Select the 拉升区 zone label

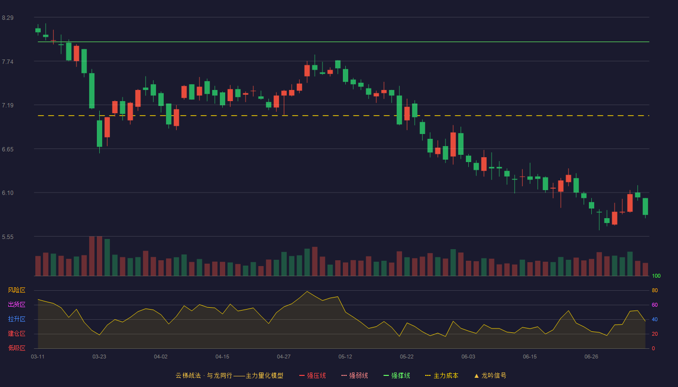(x=16, y=319)
